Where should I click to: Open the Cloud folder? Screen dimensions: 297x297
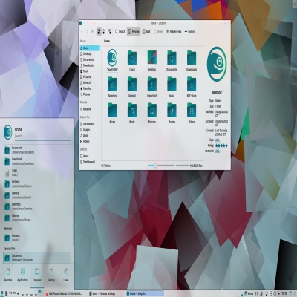[132, 61]
